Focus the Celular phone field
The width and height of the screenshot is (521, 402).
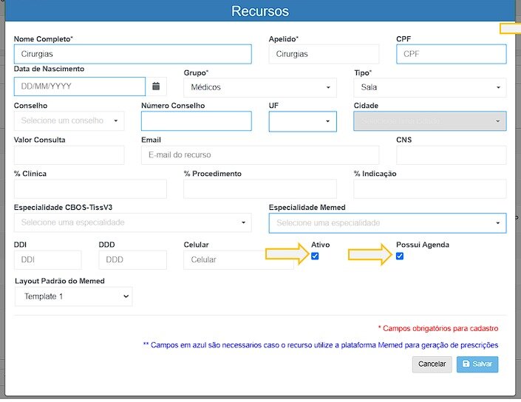pyautogui.click(x=229, y=260)
